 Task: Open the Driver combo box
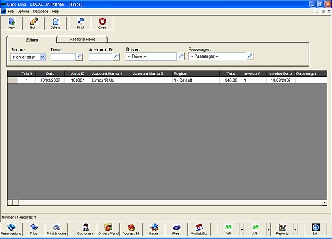pyautogui.click(x=151, y=56)
